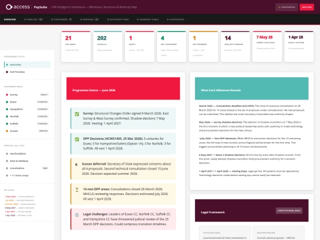Click the Constitutional Basis button in Legal Framework
Viewport: 320px width, 240px height.
(x=289, y=210)
